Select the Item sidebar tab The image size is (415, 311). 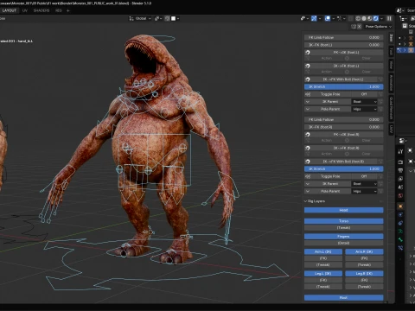(391, 38)
